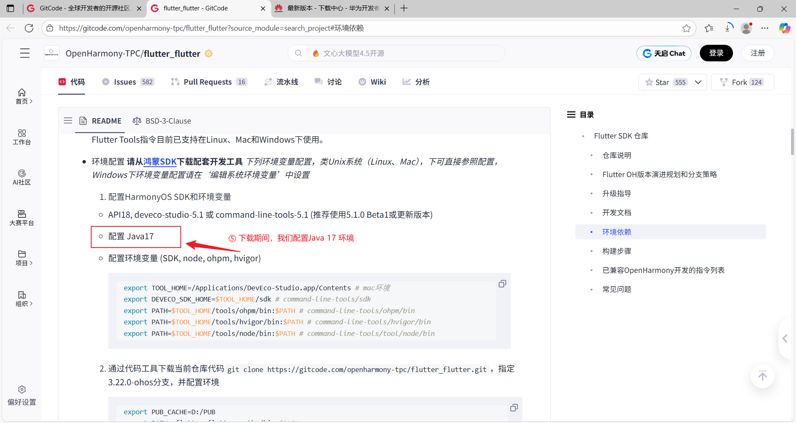The width and height of the screenshot is (796, 423).
Task: Open a new browser tab
Action: tap(404, 8)
